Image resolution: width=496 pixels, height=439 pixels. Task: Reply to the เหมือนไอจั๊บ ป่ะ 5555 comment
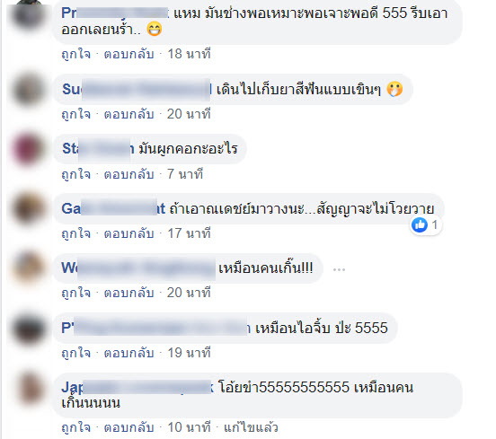(128, 353)
